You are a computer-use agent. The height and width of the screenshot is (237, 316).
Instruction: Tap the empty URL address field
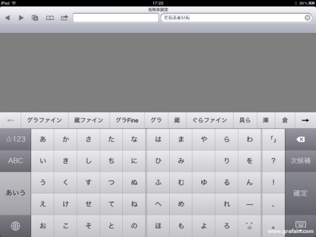click(116, 18)
